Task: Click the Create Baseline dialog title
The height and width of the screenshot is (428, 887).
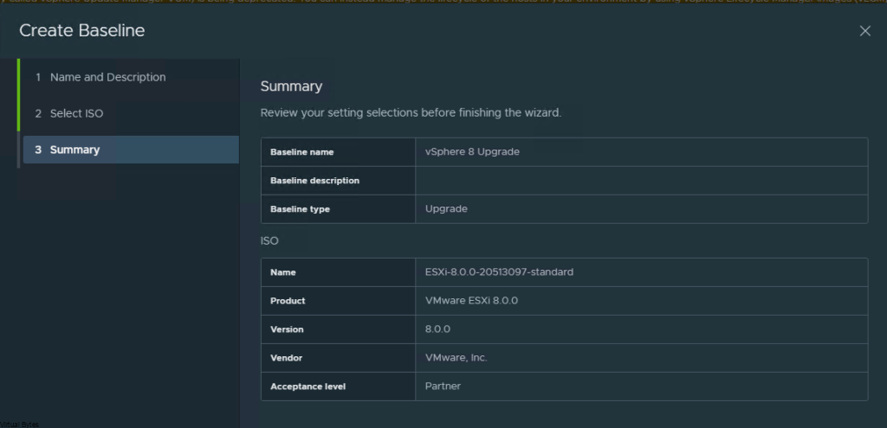Action: (x=82, y=31)
